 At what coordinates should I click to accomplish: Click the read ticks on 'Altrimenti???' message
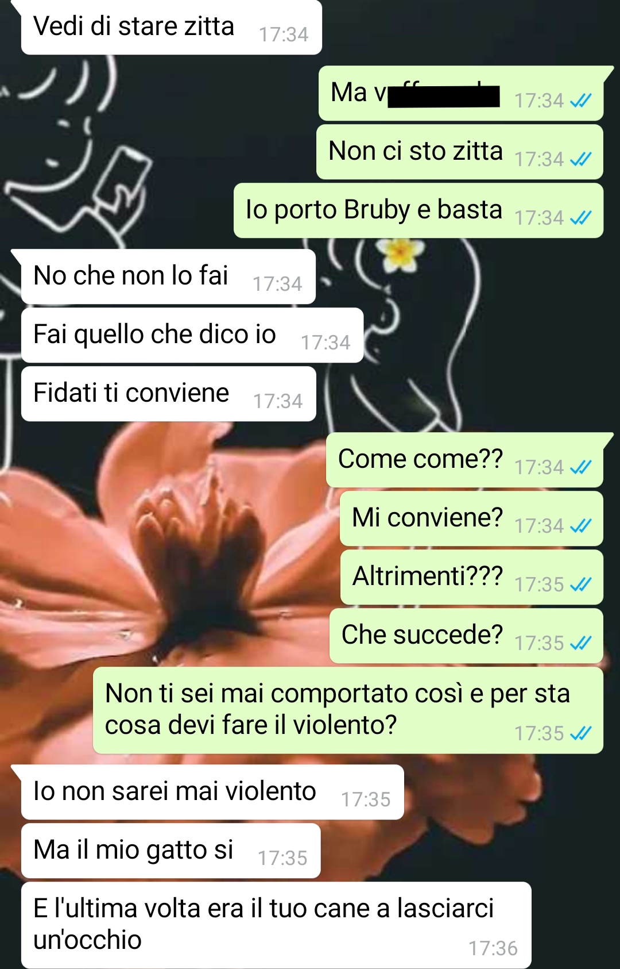coord(581,585)
